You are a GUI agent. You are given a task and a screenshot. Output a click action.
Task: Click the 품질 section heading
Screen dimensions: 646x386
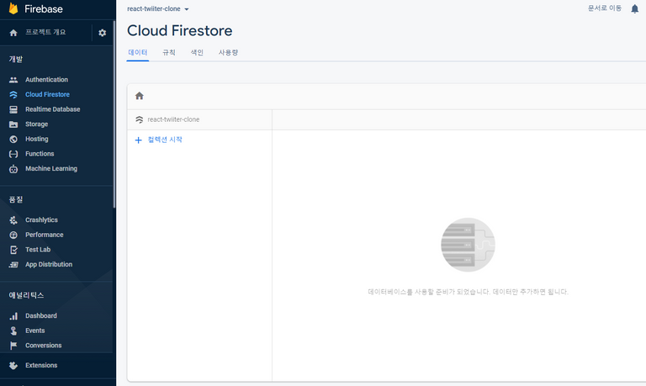16,200
